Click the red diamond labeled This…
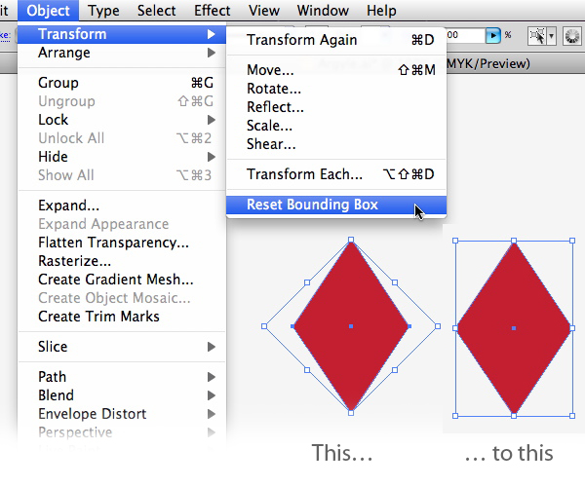585x487 pixels. [x=351, y=326]
